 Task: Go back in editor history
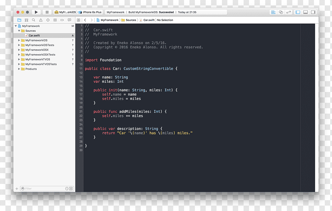pos(85,20)
